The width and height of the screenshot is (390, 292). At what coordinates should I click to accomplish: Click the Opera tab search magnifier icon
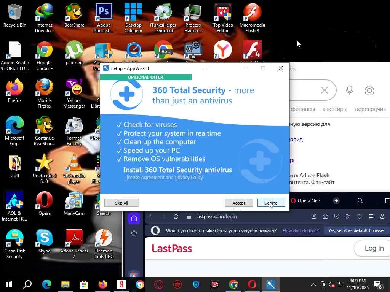click(360, 201)
